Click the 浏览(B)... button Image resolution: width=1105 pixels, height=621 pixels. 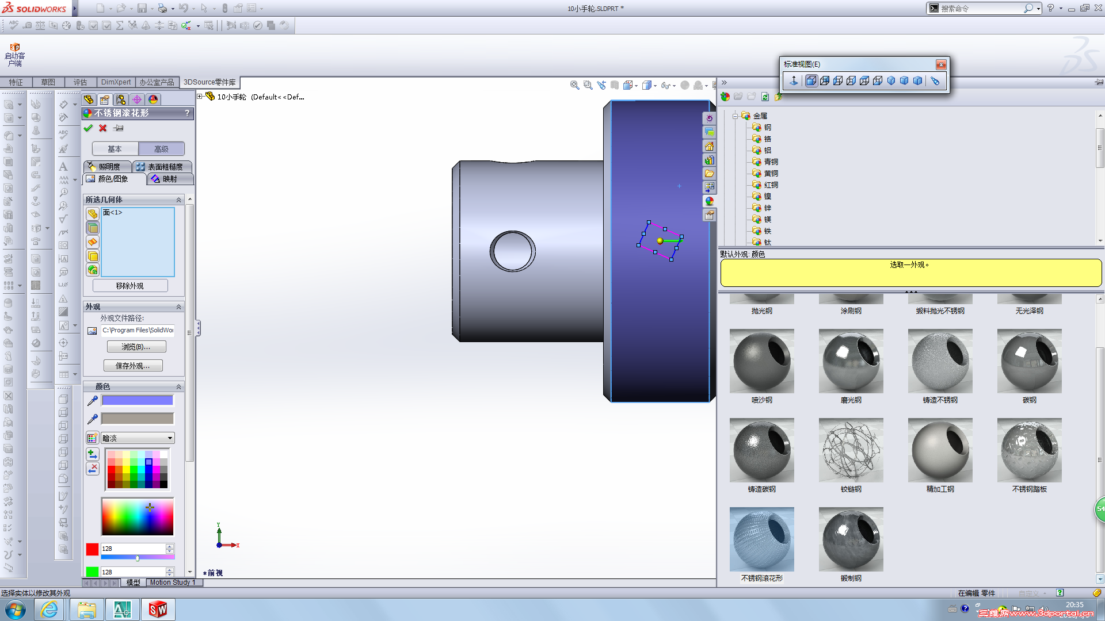click(136, 347)
